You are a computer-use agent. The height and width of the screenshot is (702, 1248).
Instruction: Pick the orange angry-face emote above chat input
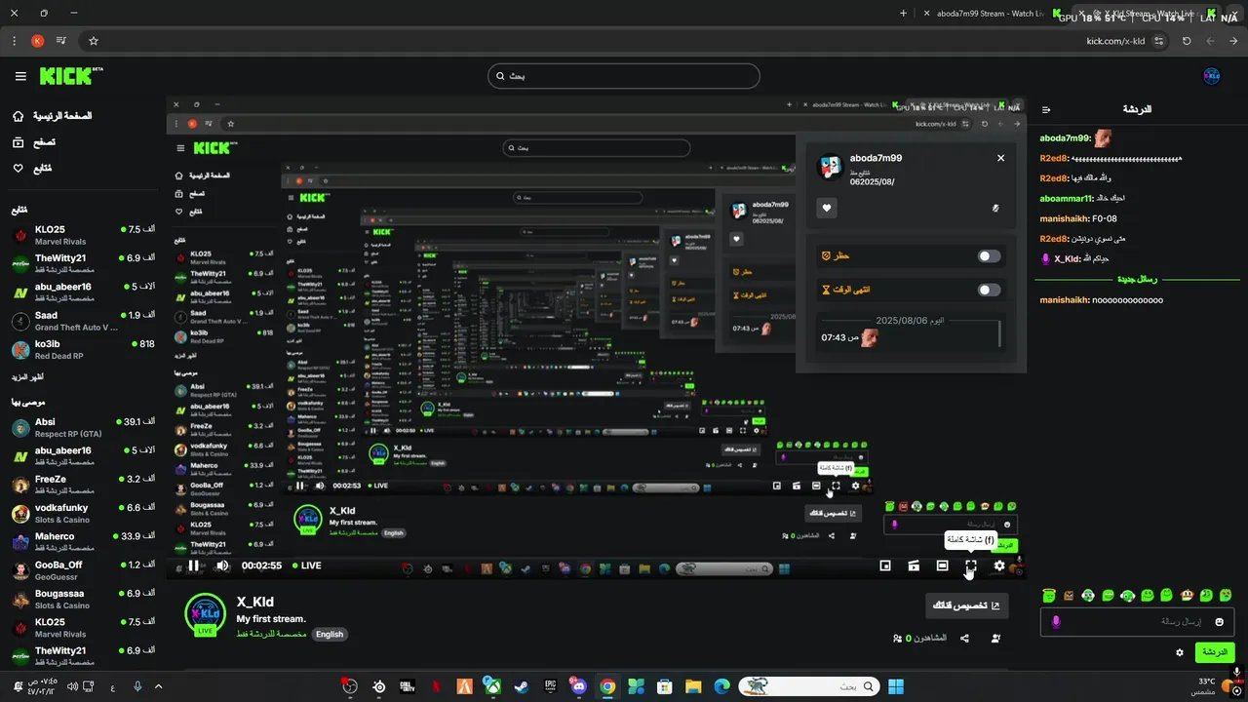[x=1068, y=595]
